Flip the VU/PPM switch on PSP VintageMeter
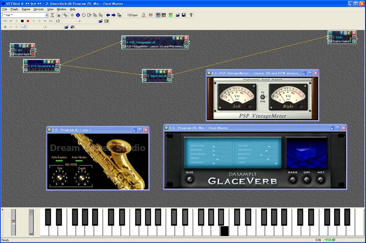The width and height of the screenshot is (366, 243). pyautogui.click(x=263, y=97)
